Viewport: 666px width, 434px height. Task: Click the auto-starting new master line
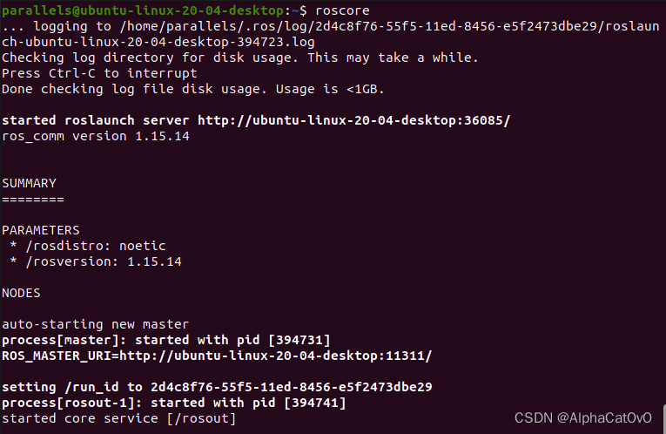coord(96,324)
